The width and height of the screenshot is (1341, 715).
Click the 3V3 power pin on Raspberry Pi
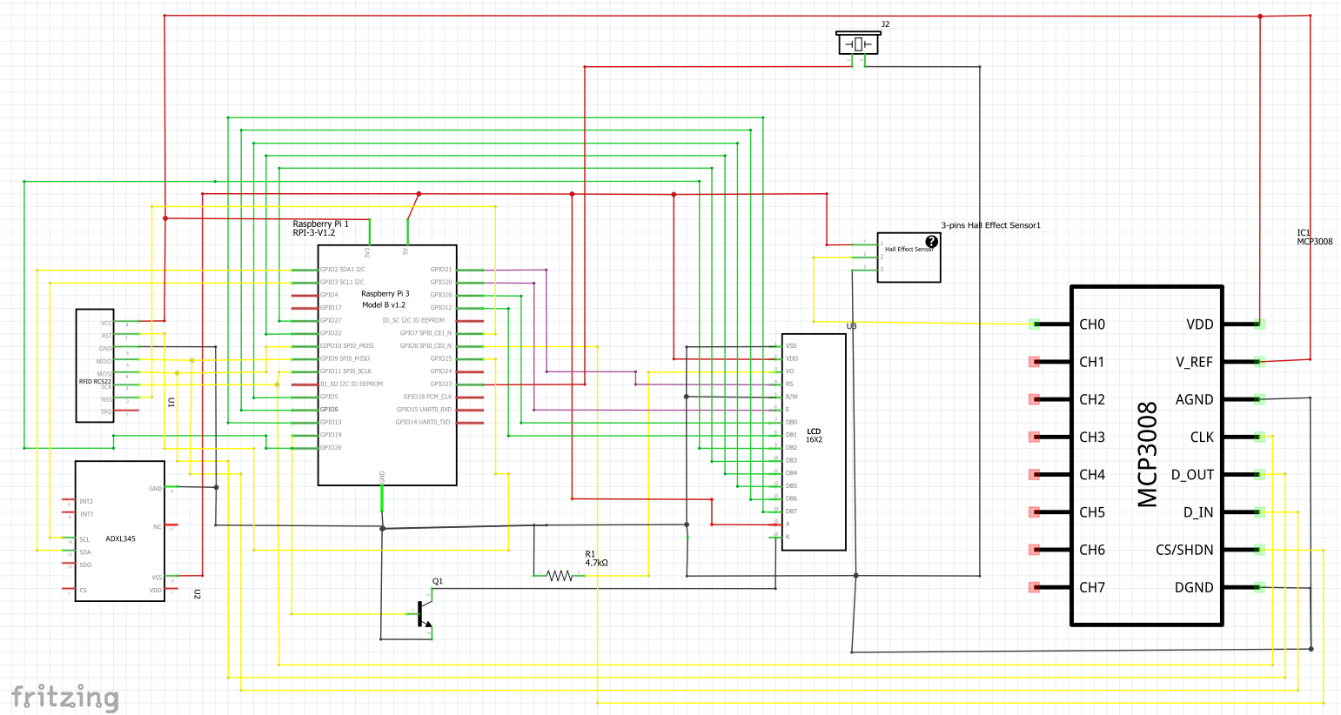(x=369, y=233)
